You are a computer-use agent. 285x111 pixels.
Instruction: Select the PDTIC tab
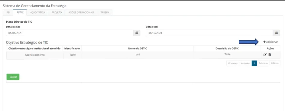point(20,13)
